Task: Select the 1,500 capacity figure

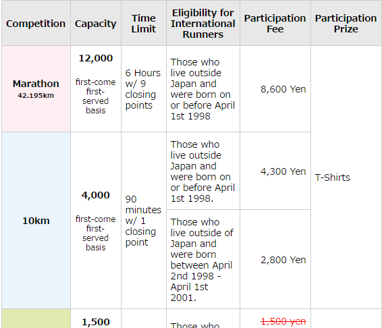Action: point(96,322)
